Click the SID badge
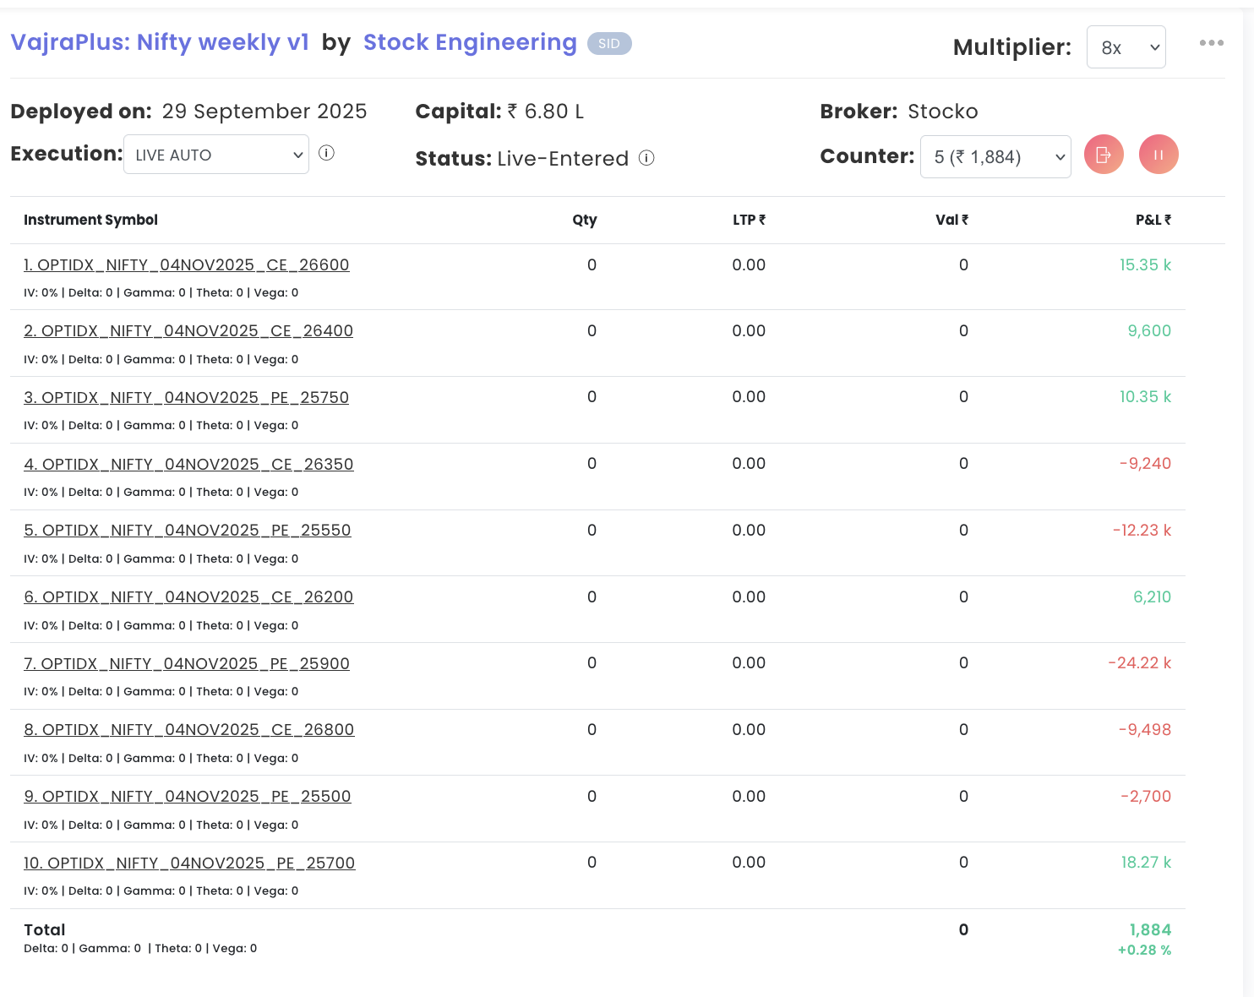 pos(609,44)
